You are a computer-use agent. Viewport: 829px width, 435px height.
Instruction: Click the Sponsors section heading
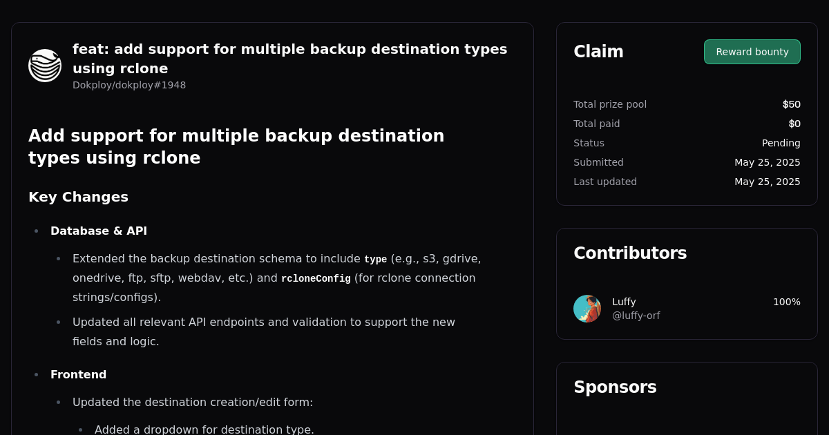615,387
